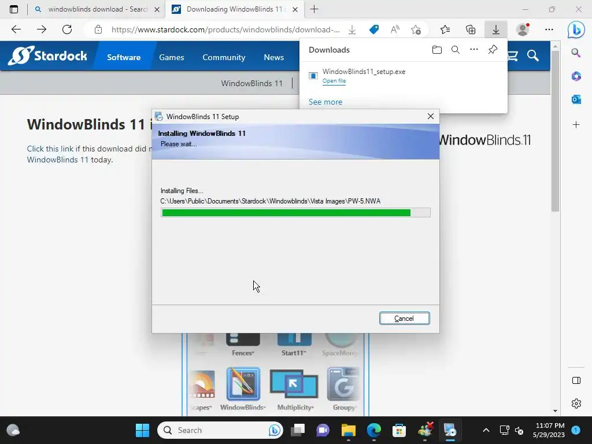Open Edge Settings and more menu
The height and width of the screenshot is (444, 592).
pyautogui.click(x=549, y=29)
